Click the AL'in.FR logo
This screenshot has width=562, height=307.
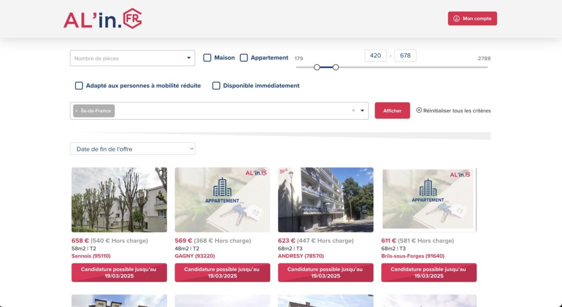point(103,19)
